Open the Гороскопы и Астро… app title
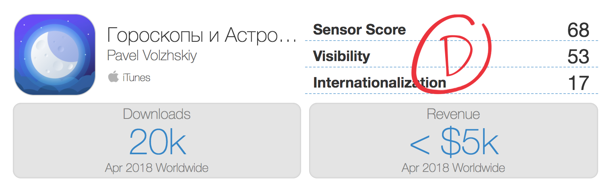Viewport: 611px width, 188px height. tap(202, 37)
